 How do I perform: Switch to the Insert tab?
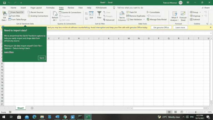[x=23, y=8]
